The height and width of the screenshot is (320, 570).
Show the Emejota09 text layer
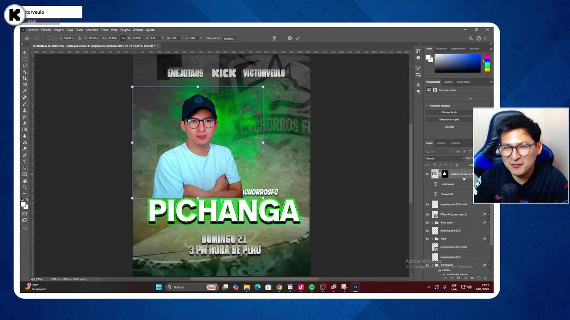427,194
